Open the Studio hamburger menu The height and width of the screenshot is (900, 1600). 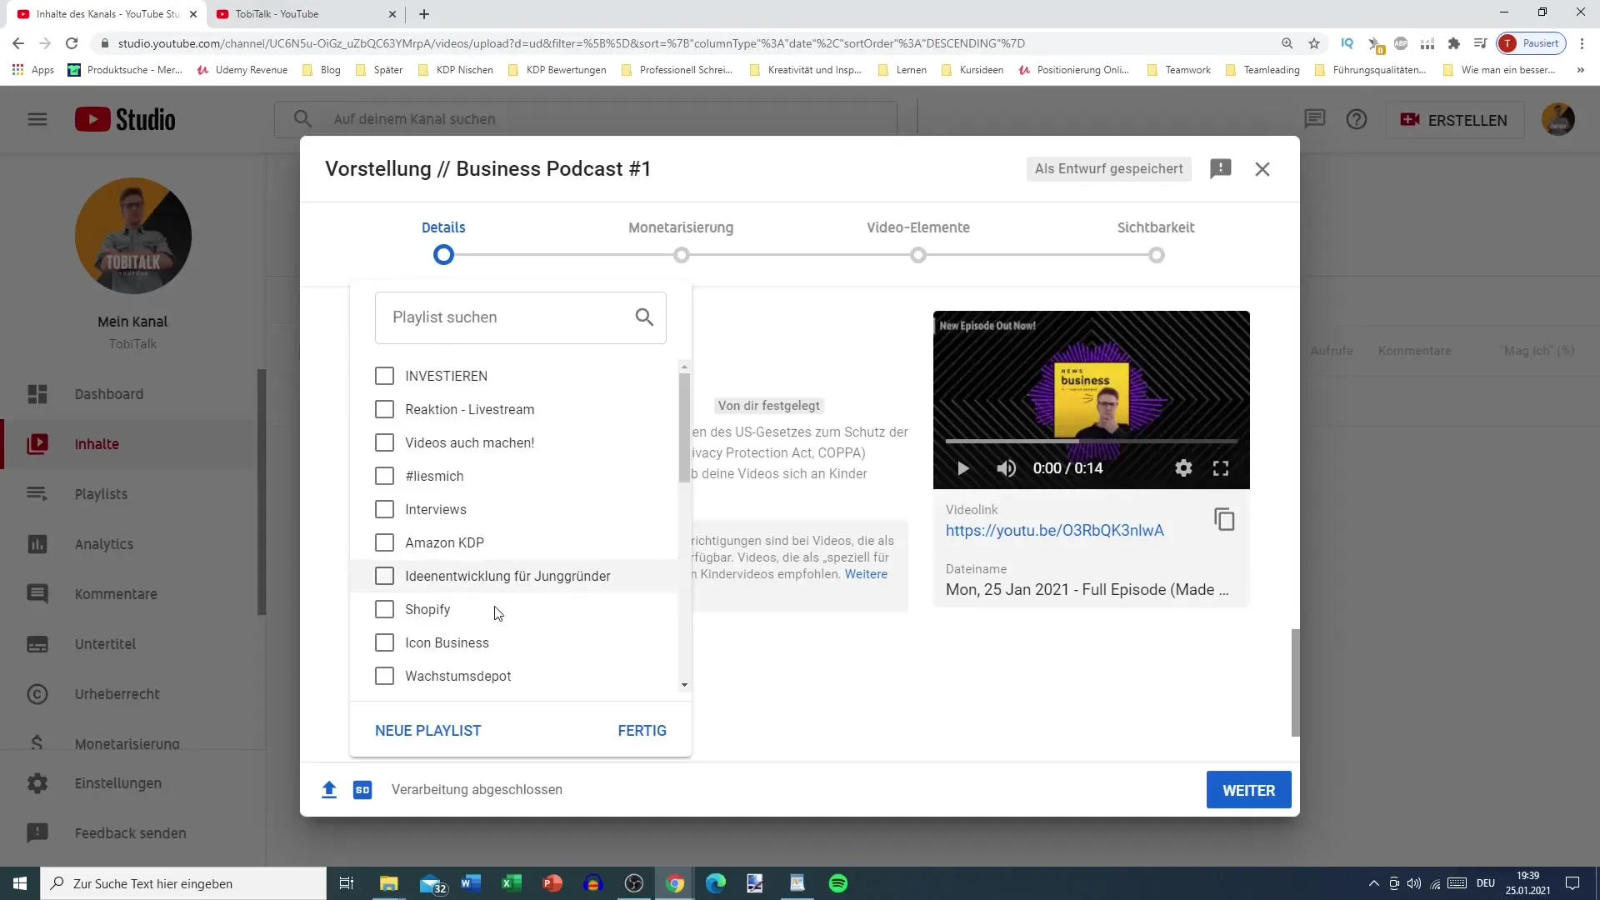click(37, 119)
